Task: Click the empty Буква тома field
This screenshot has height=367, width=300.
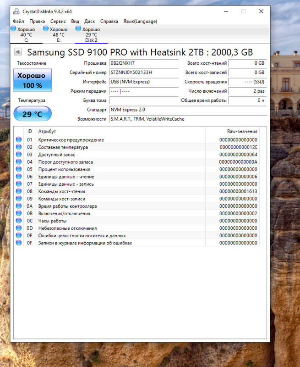Action: (144, 100)
